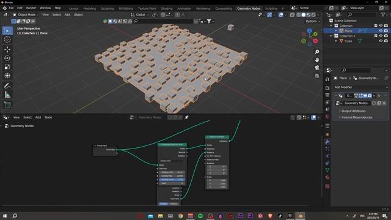Viewport: 391px width, 220px height.
Task: Collapse the Collection tree row
Action: coord(331,26)
